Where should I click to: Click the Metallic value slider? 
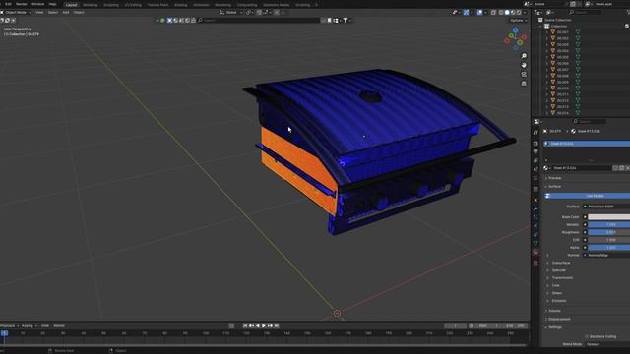608,225
